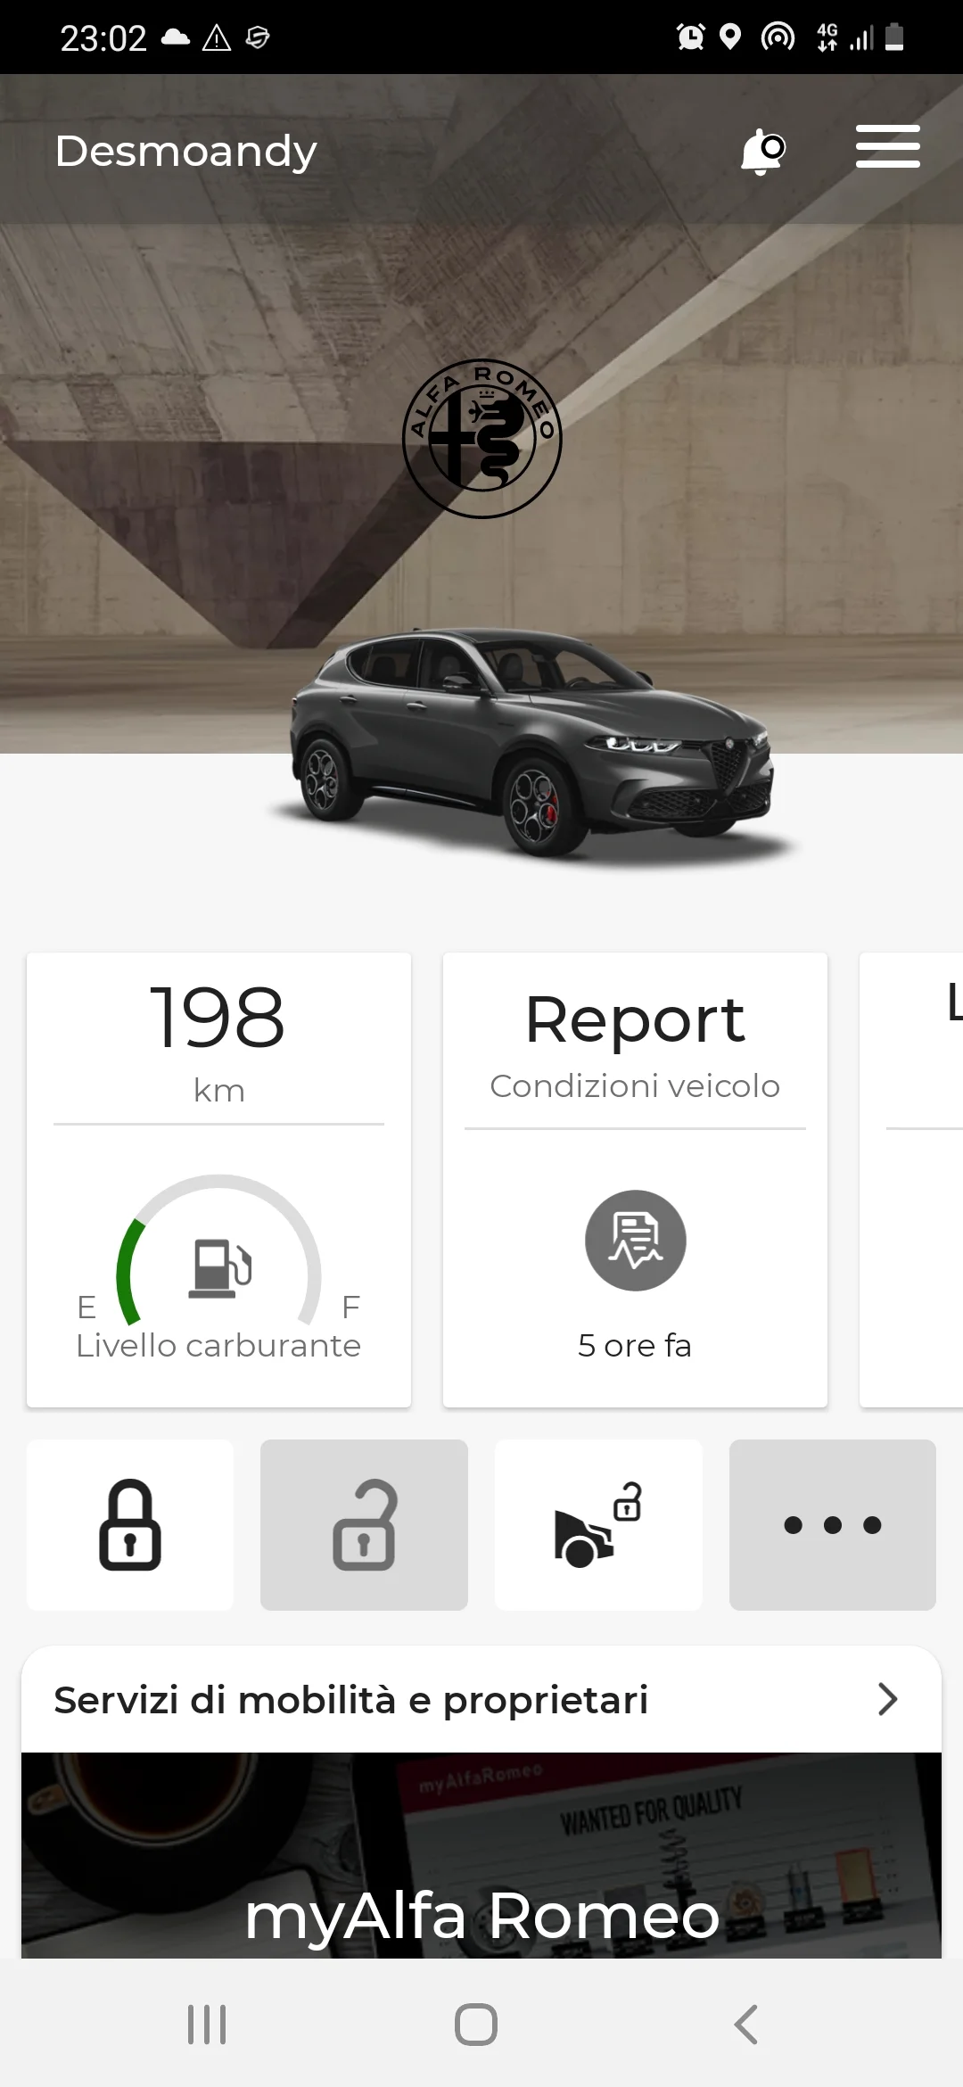Tap the lock doors padlock button
The image size is (963, 2087).
tap(130, 1525)
